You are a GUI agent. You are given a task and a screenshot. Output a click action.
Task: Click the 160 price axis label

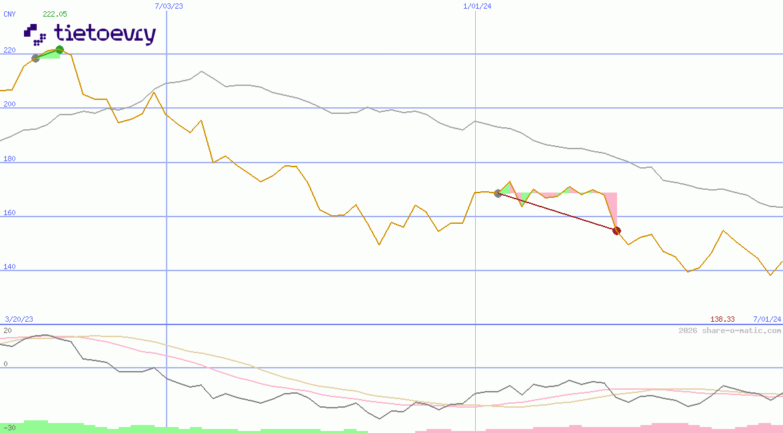pos(9,213)
